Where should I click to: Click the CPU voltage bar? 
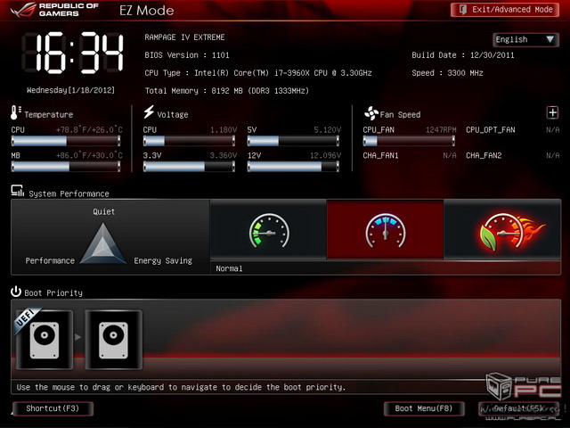189,141
